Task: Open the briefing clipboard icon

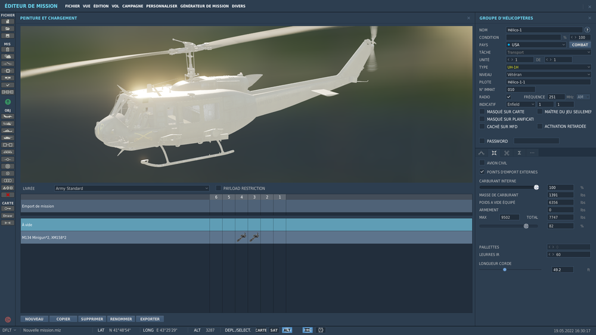Action: pyautogui.click(x=8, y=49)
